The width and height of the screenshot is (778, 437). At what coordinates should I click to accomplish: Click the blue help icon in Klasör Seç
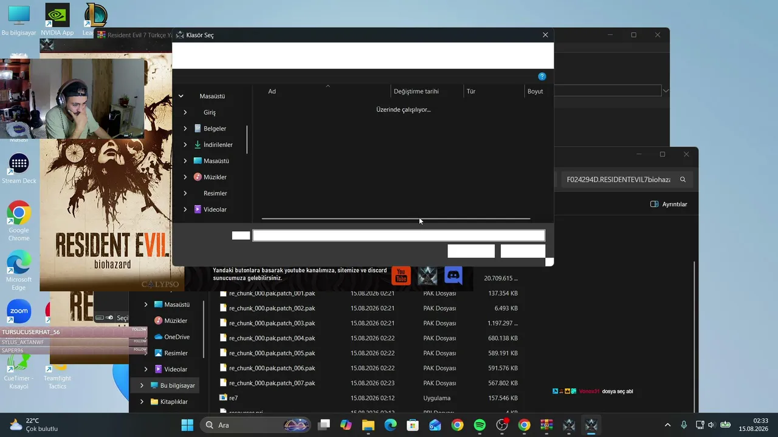point(542,76)
